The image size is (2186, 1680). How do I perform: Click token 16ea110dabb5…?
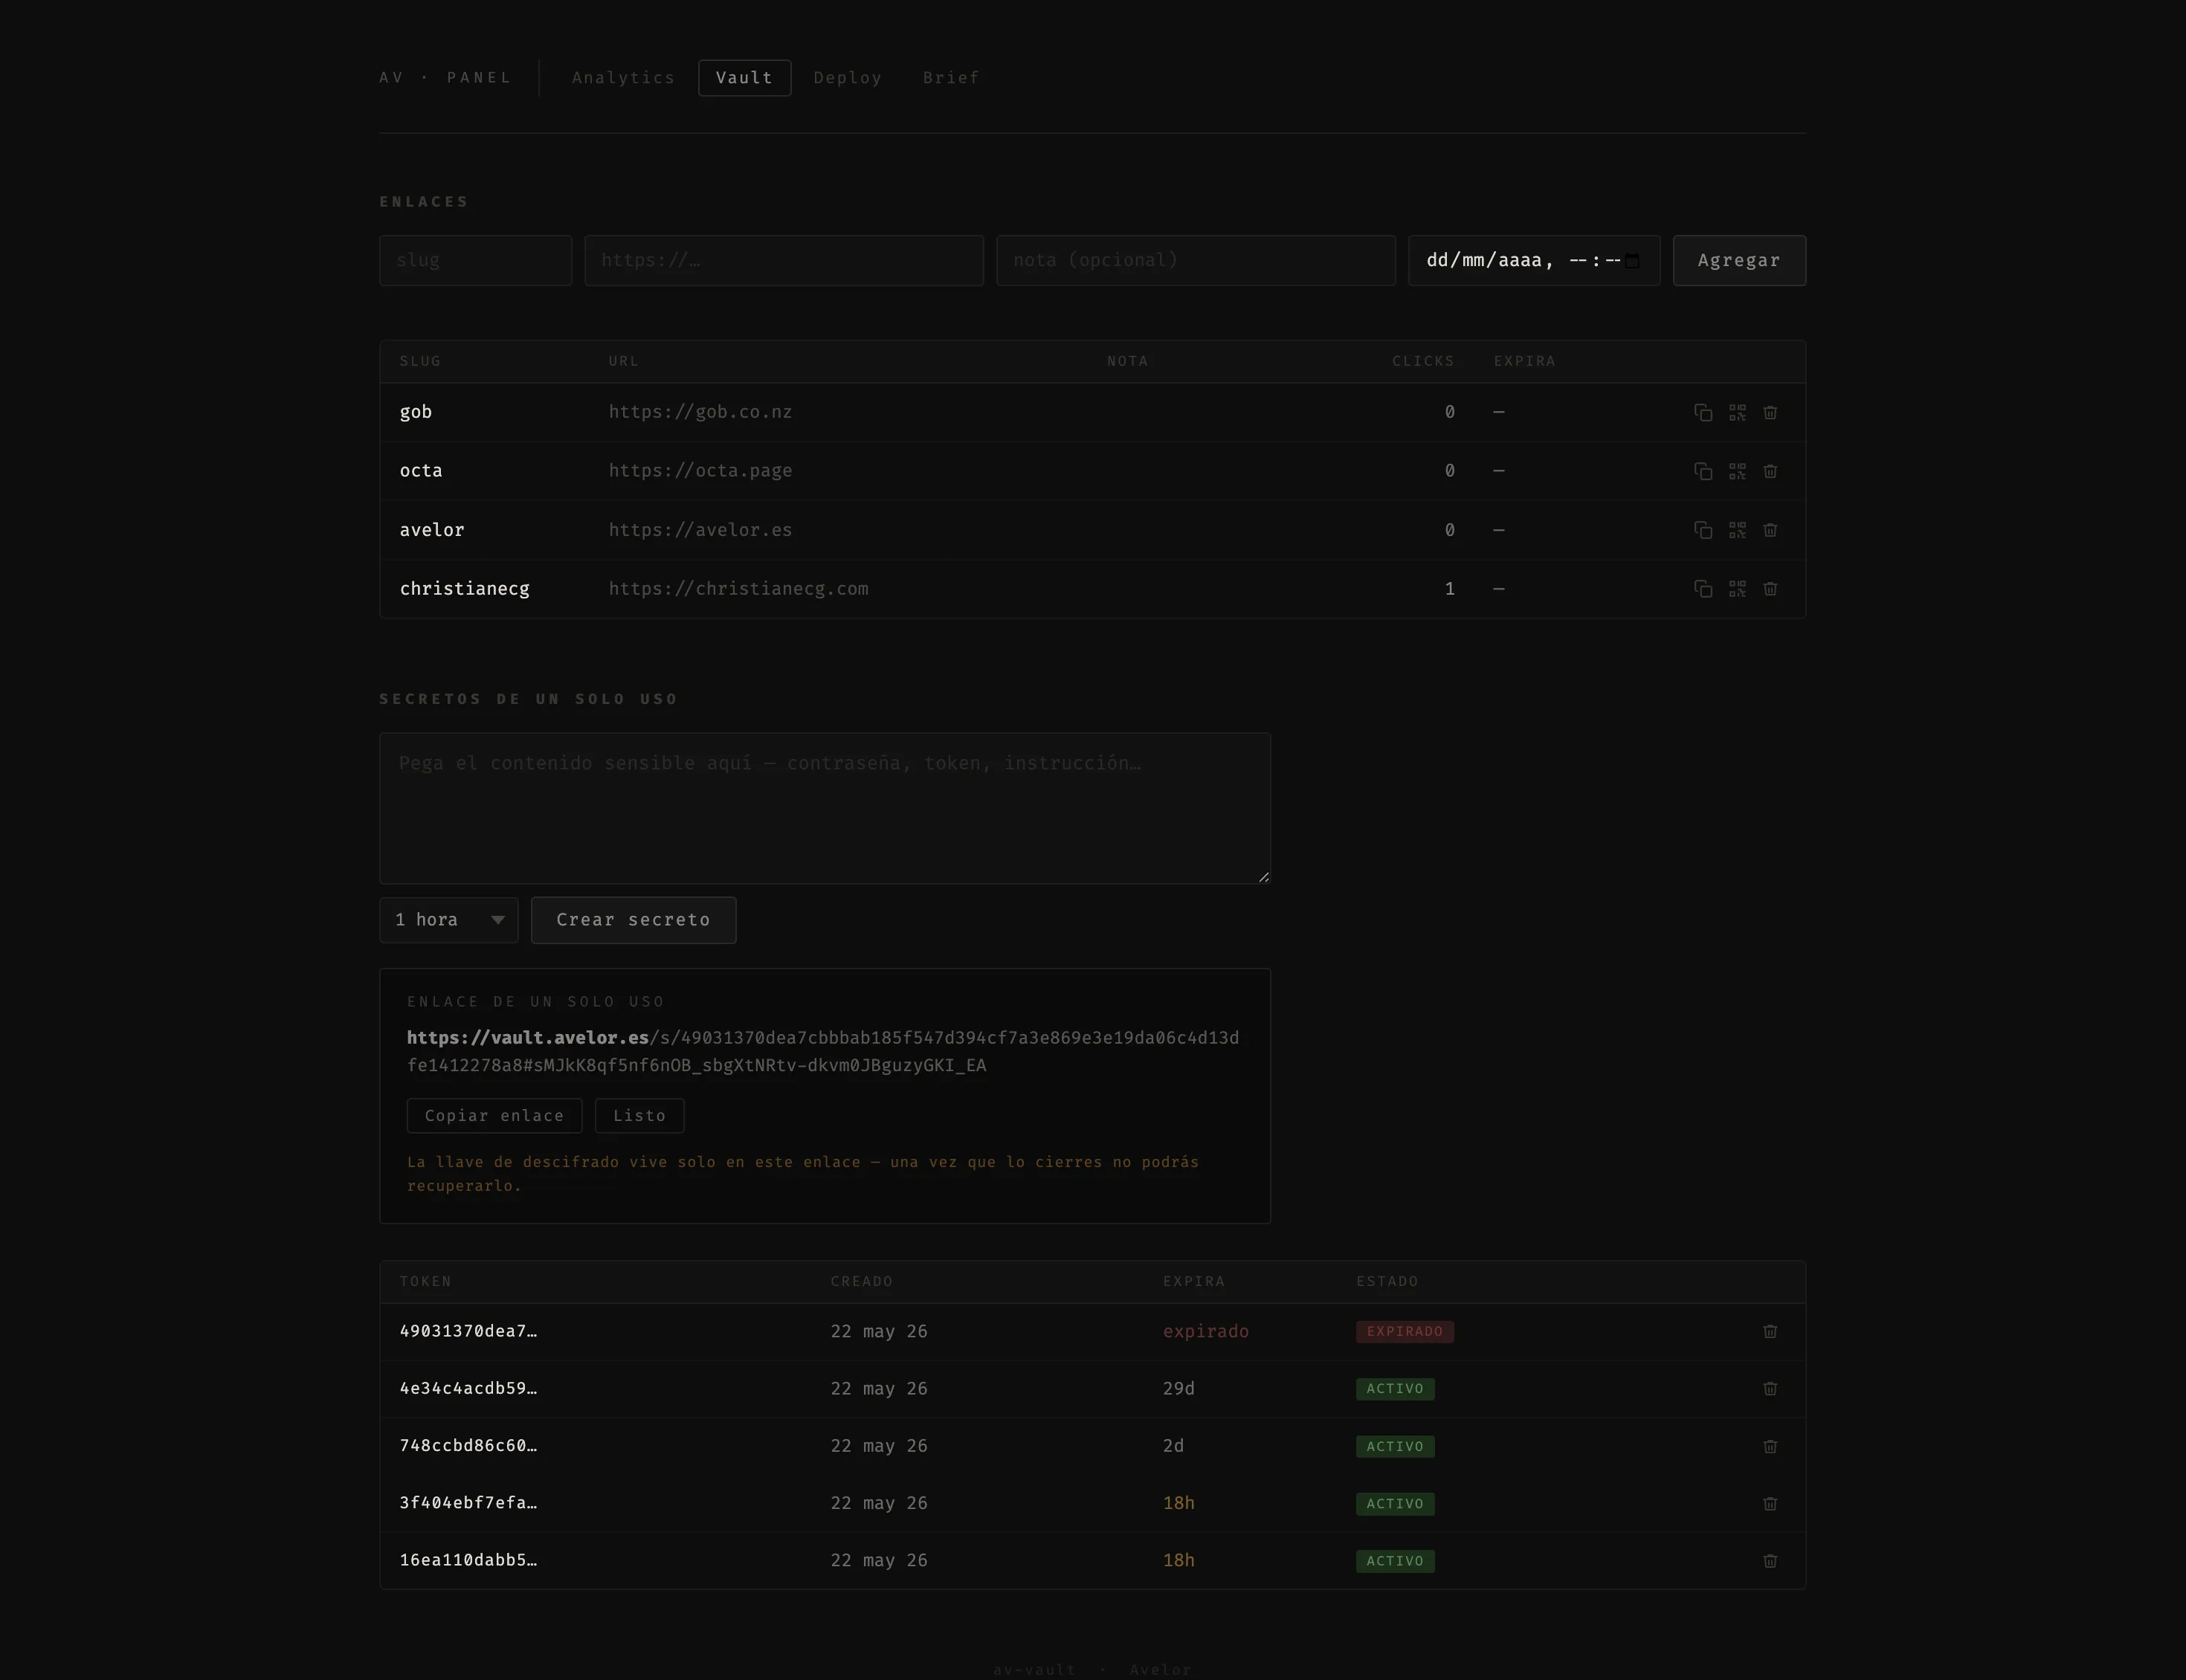coord(468,1560)
